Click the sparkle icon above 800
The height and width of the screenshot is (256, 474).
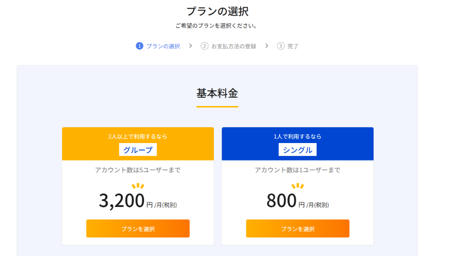[298, 186]
